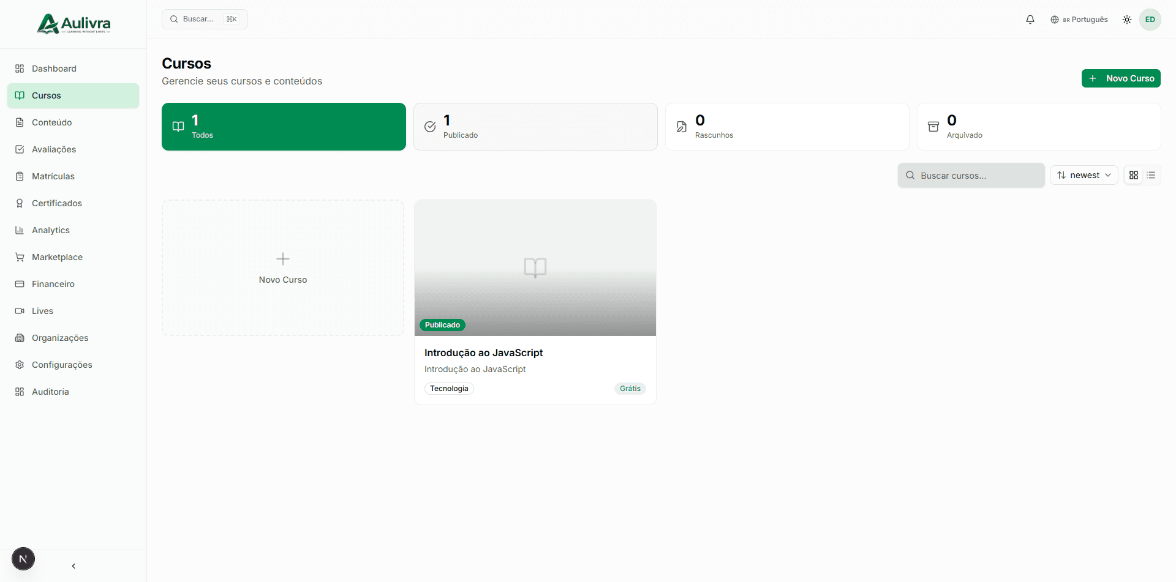
Task: Open the newest sort dropdown
Action: coord(1084,175)
